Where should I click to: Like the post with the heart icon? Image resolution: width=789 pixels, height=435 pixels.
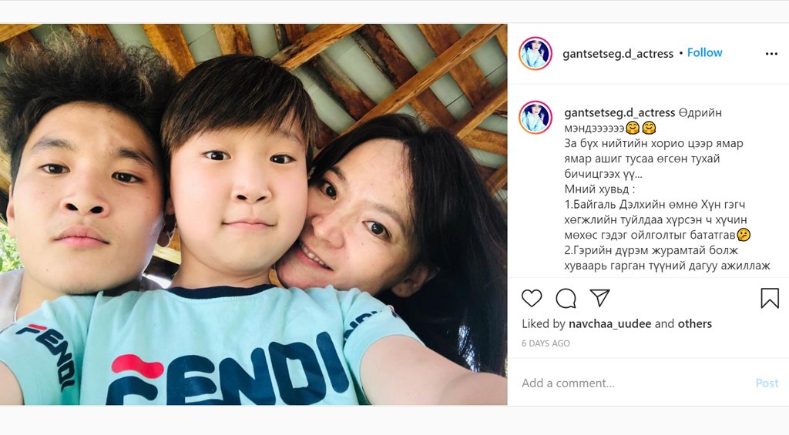(532, 298)
